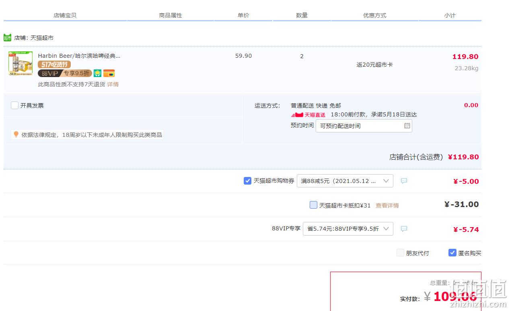Click the 商品属性 column header
The width and height of the screenshot is (510, 311).
[x=171, y=15]
